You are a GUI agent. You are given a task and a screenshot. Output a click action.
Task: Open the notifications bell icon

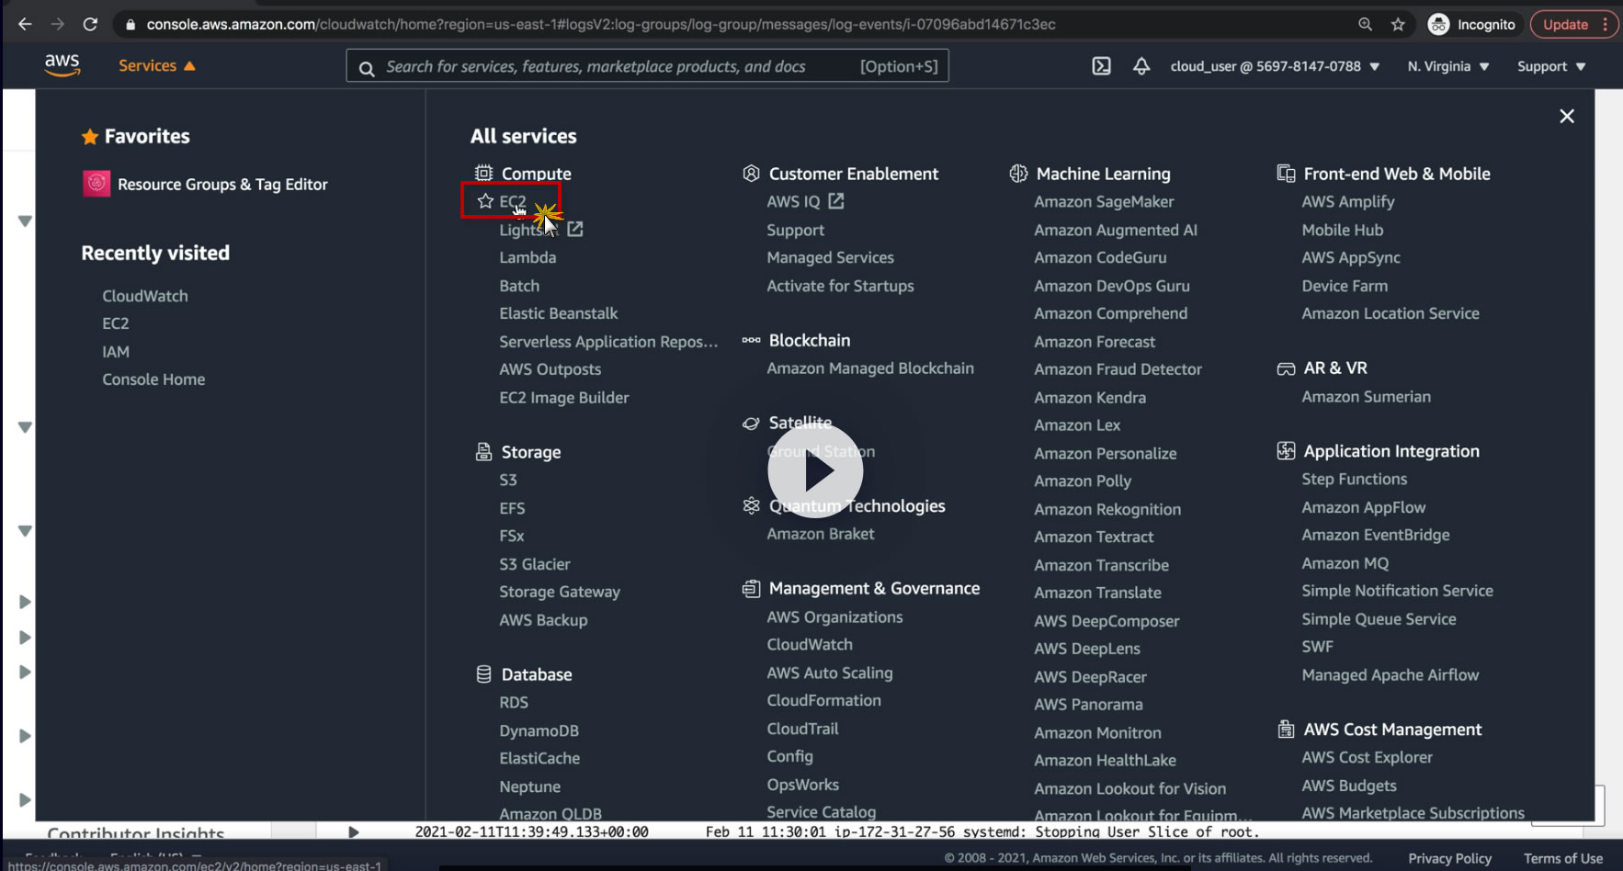[1141, 66]
